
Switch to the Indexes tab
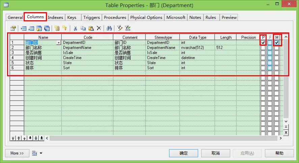(x=55, y=17)
